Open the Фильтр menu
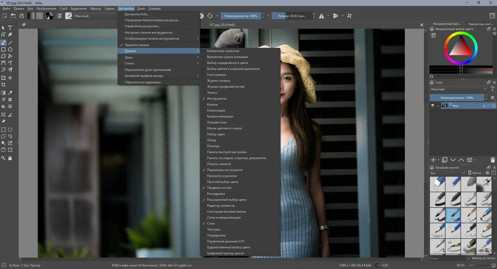 pos(96,9)
